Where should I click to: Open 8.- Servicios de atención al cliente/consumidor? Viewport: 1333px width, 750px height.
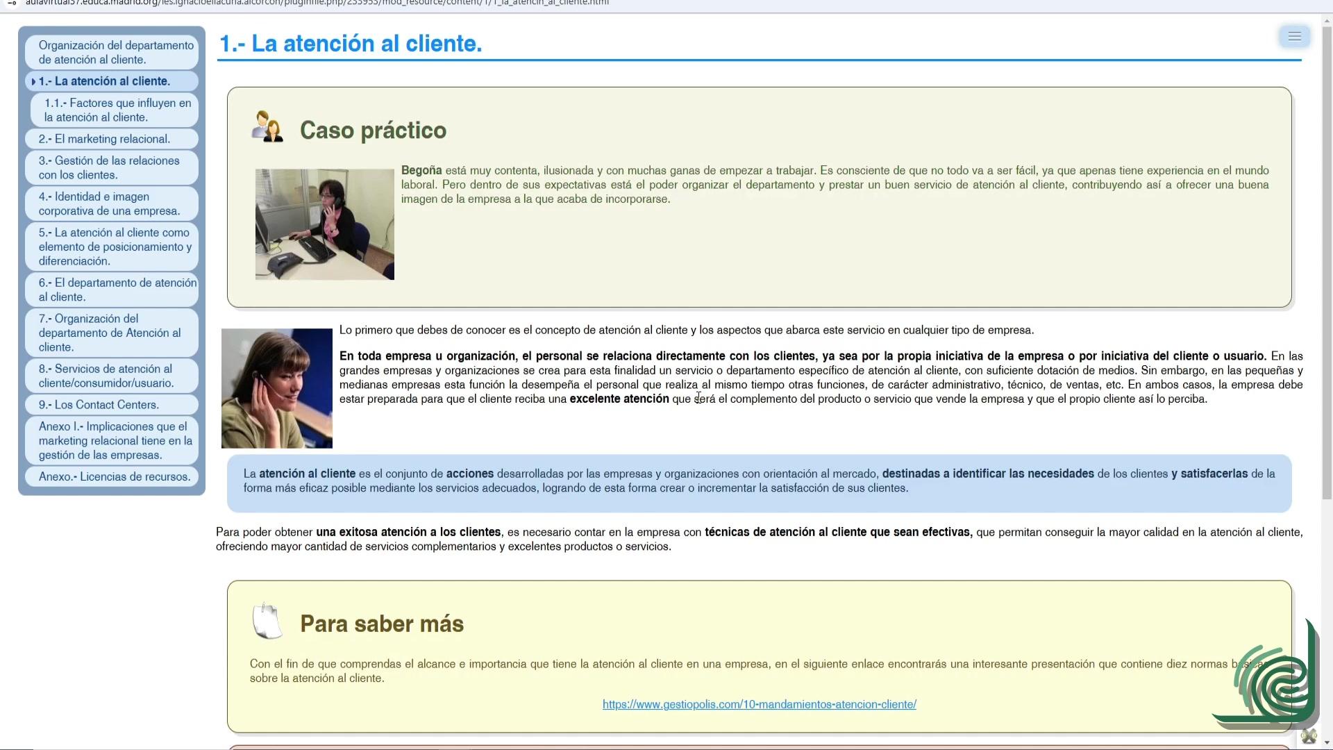(x=106, y=376)
